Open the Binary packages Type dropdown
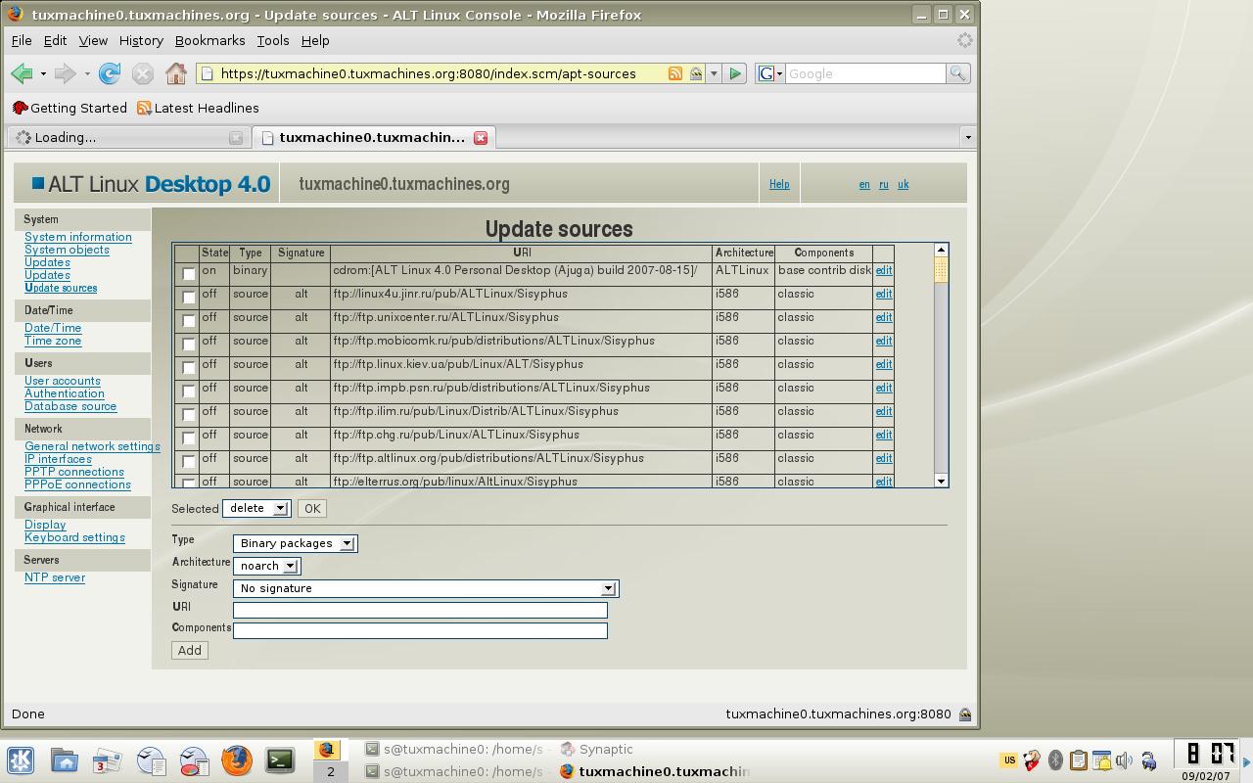This screenshot has height=783, width=1253. 295,543
